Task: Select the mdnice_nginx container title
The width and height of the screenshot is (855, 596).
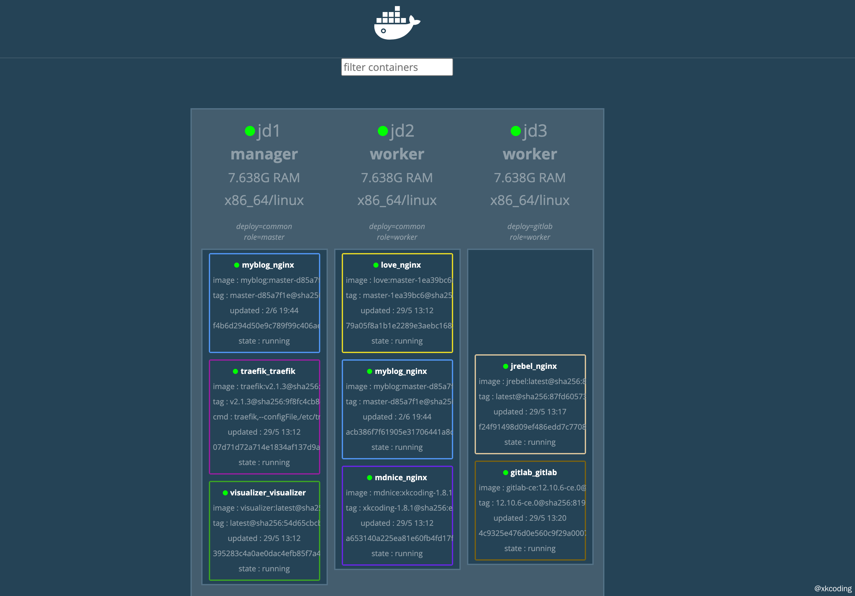Action: (401, 478)
